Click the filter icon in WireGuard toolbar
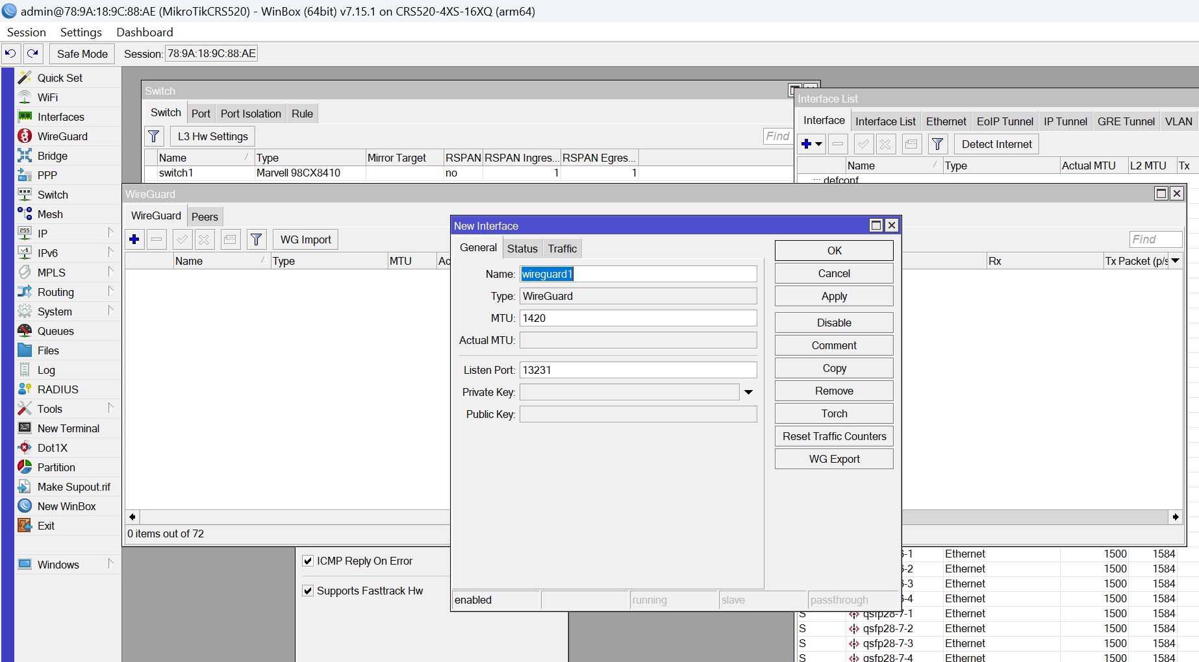The height and width of the screenshot is (662, 1199). click(x=257, y=239)
